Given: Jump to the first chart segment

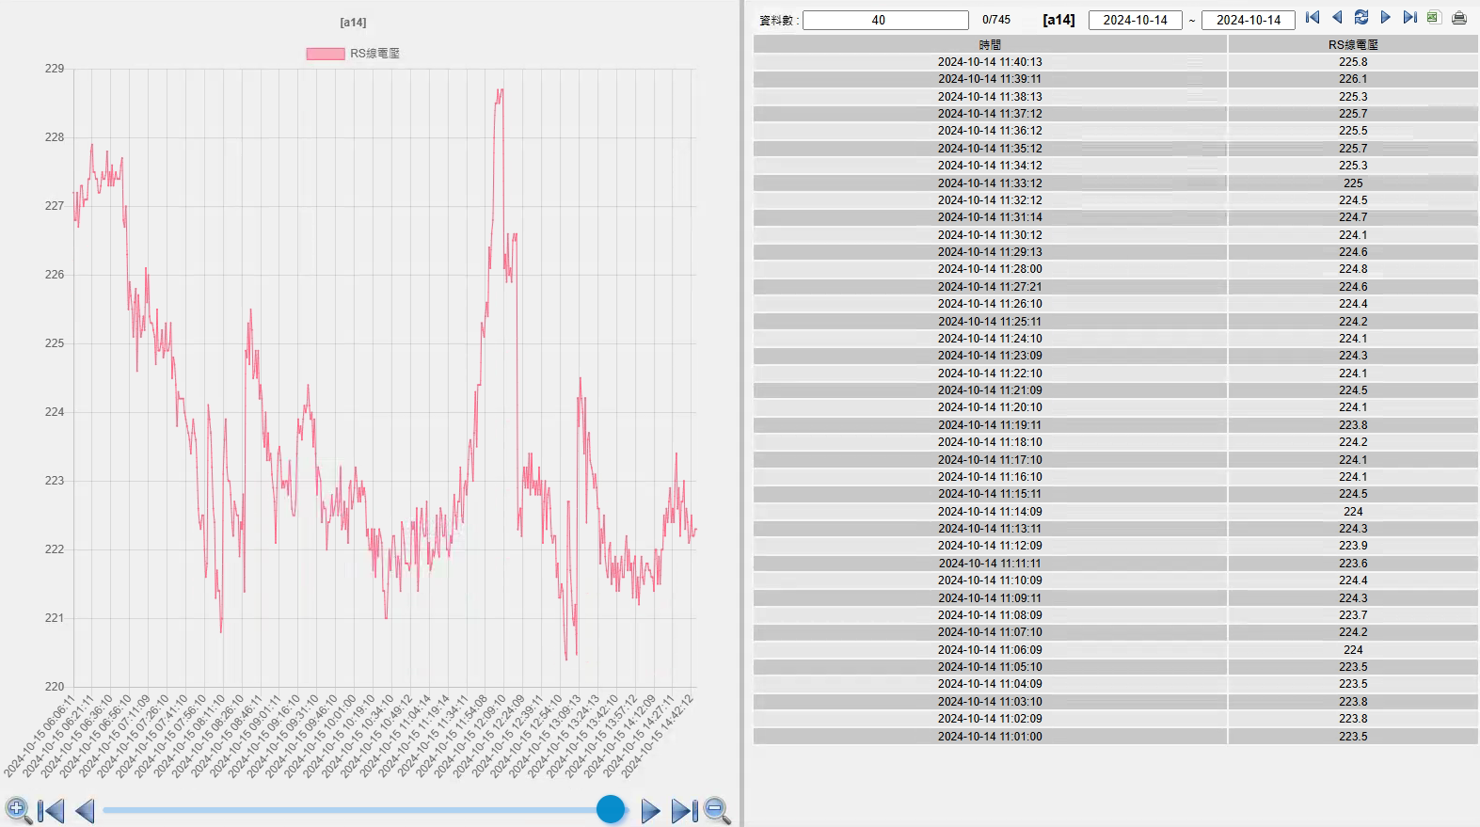Looking at the screenshot, I should tap(51, 810).
